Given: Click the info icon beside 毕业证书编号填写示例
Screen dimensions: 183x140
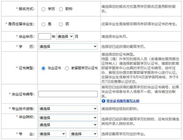Looking at the screenshot, I should 103,101.
